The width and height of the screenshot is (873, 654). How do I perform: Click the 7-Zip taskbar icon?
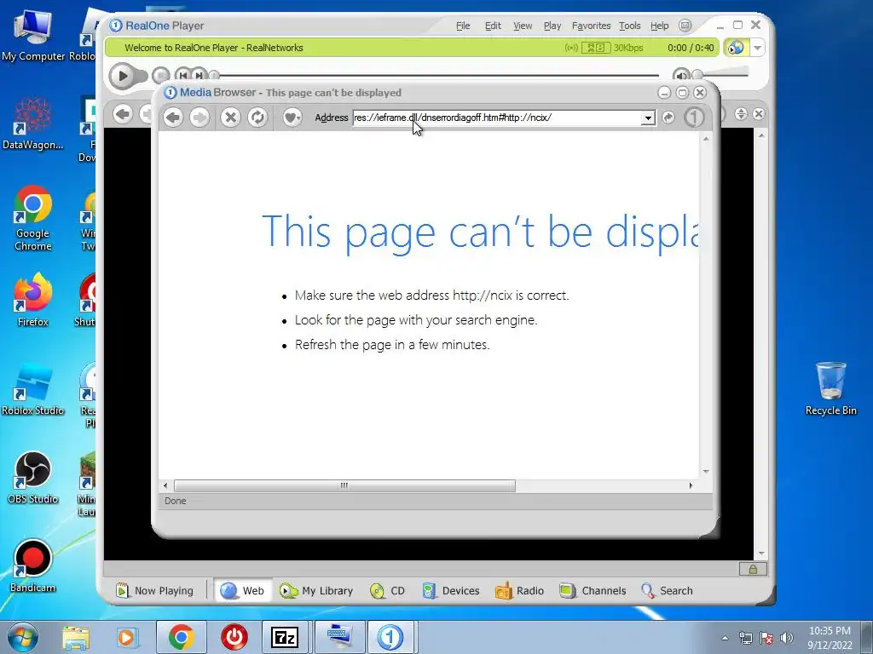(x=285, y=637)
